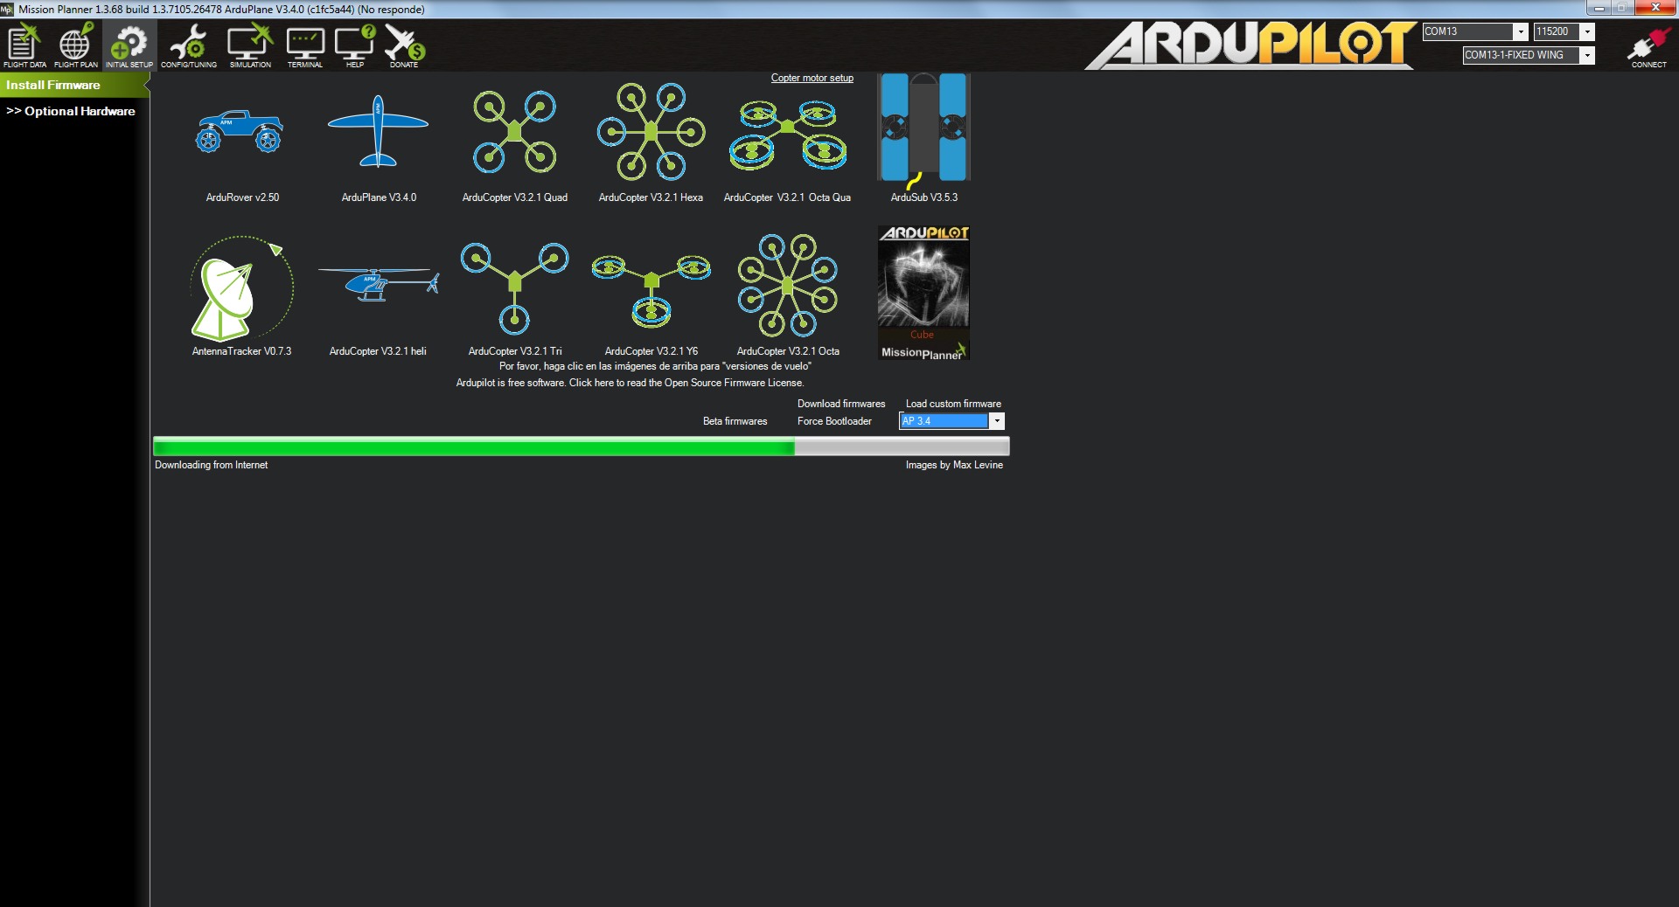The height and width of the screenshot is (907, 1679).
Task: Open the AP 3.4 firmware version dropdown
Action: [996, 421]
